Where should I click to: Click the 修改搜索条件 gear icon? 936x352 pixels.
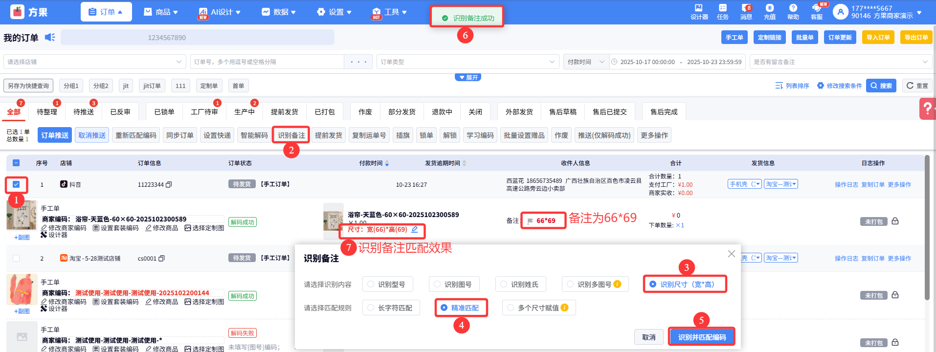821,86
